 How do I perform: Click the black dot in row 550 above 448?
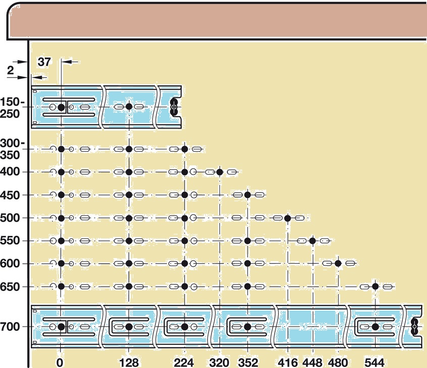click(x=312, y=241)
